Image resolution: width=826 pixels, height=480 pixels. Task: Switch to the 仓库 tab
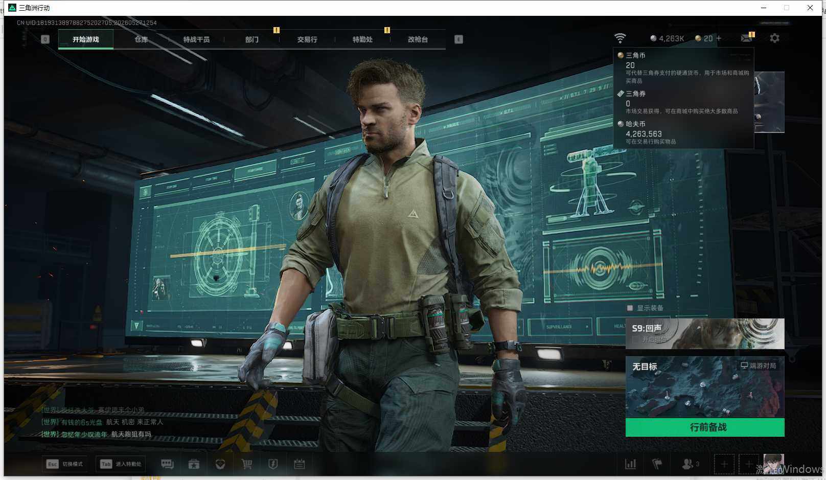141,39
